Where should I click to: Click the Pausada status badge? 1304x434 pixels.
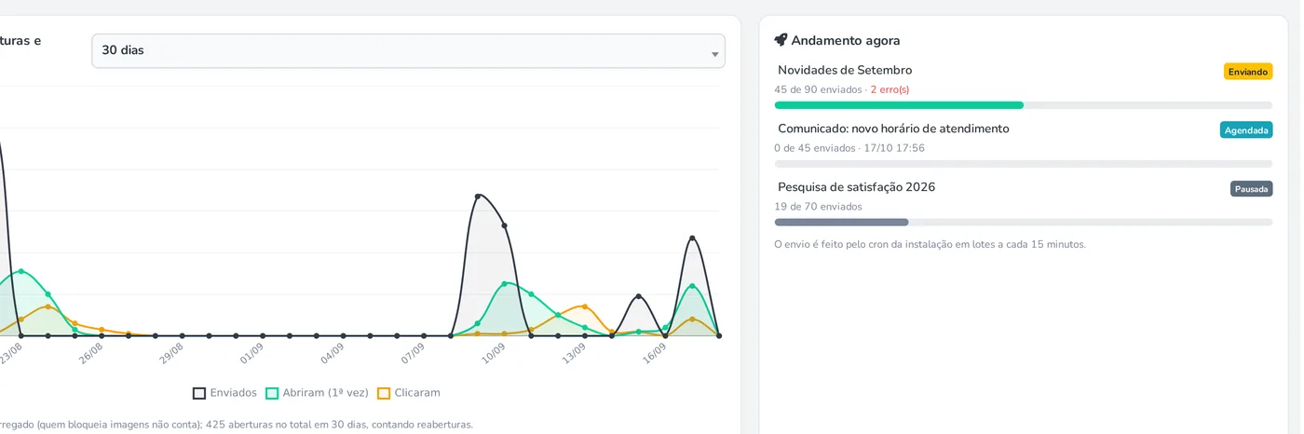tap(1251, 189)
